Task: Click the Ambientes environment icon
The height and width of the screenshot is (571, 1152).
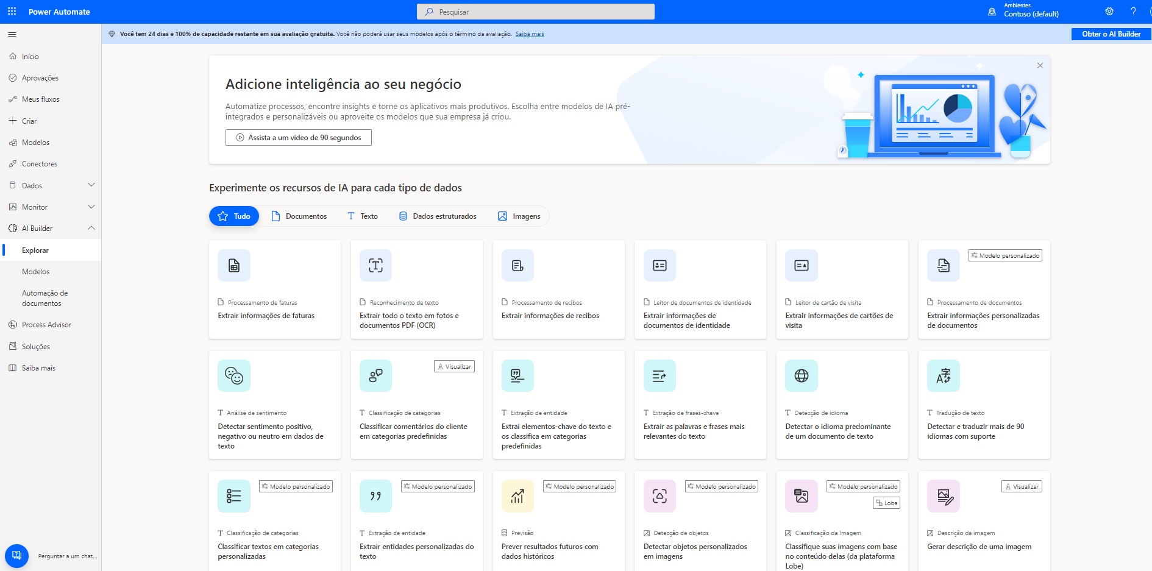Action: pyautogui.click(x=992, y=12)
